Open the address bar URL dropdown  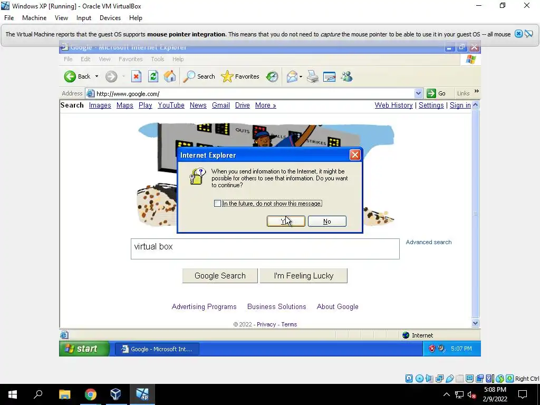pyautogui.click(x=418, y=93)
